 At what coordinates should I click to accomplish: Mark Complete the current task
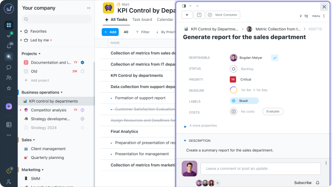click(222, 15)
